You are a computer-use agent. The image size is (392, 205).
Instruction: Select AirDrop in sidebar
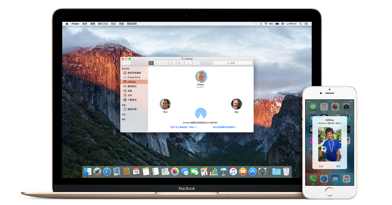[x=134, y=82]
